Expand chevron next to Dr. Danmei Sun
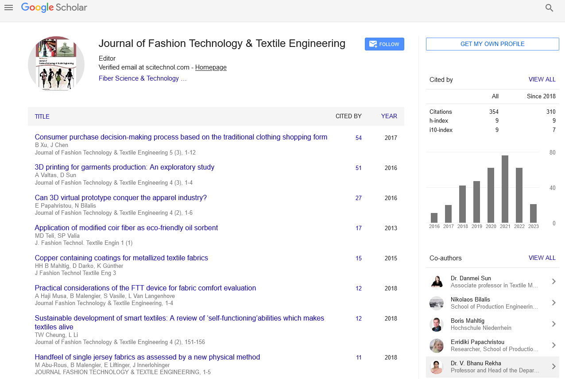565x379 pixels. click(553, 282)
